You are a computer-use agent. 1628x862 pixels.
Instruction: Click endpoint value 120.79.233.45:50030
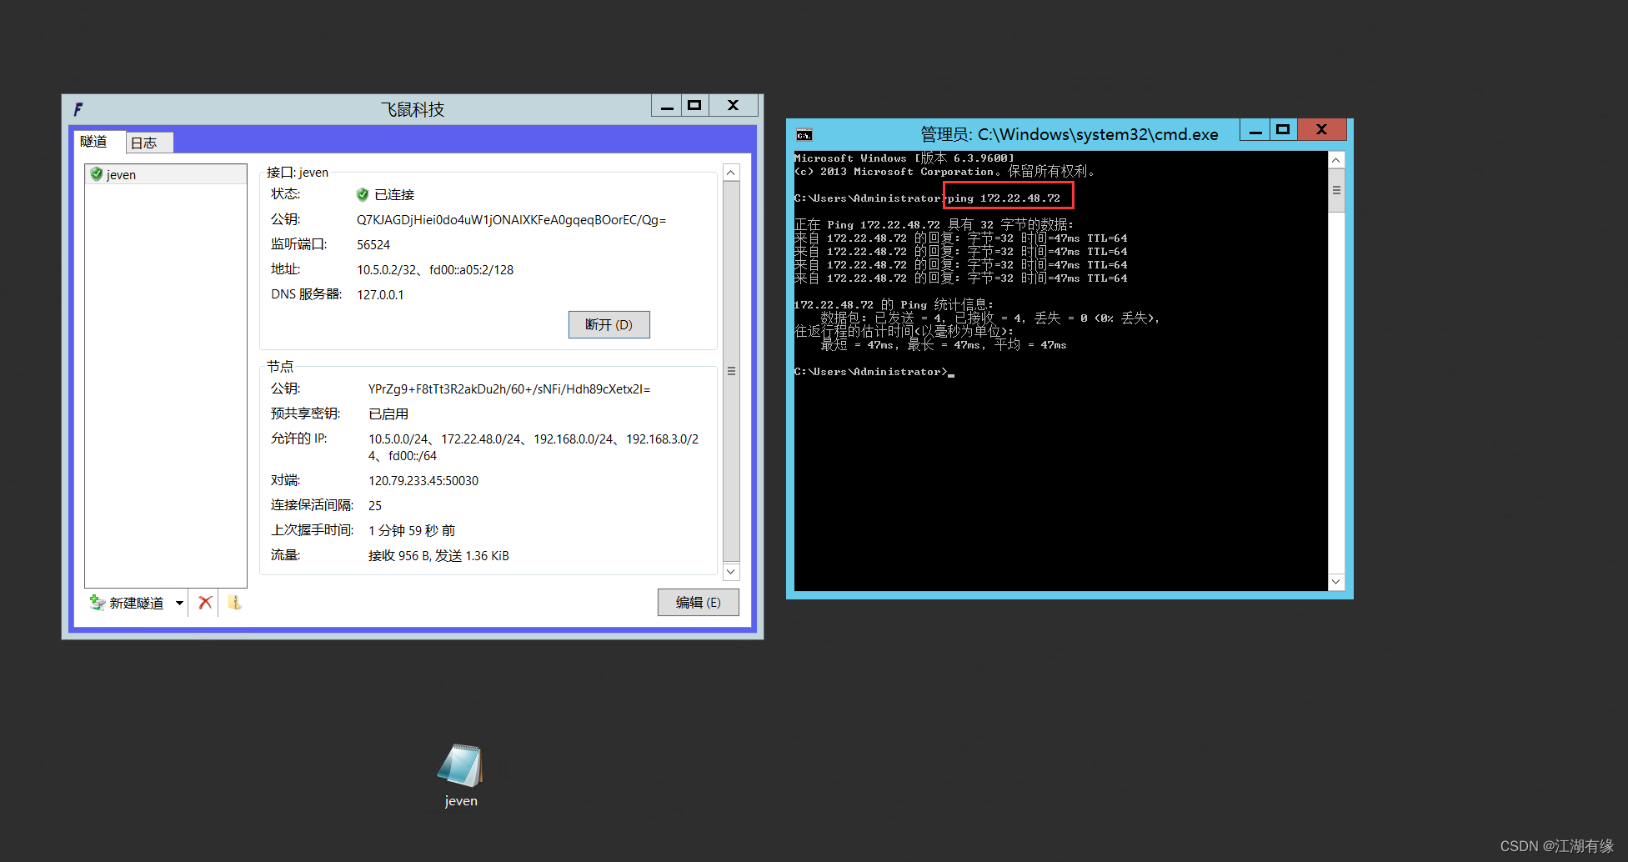pos(423,481)
